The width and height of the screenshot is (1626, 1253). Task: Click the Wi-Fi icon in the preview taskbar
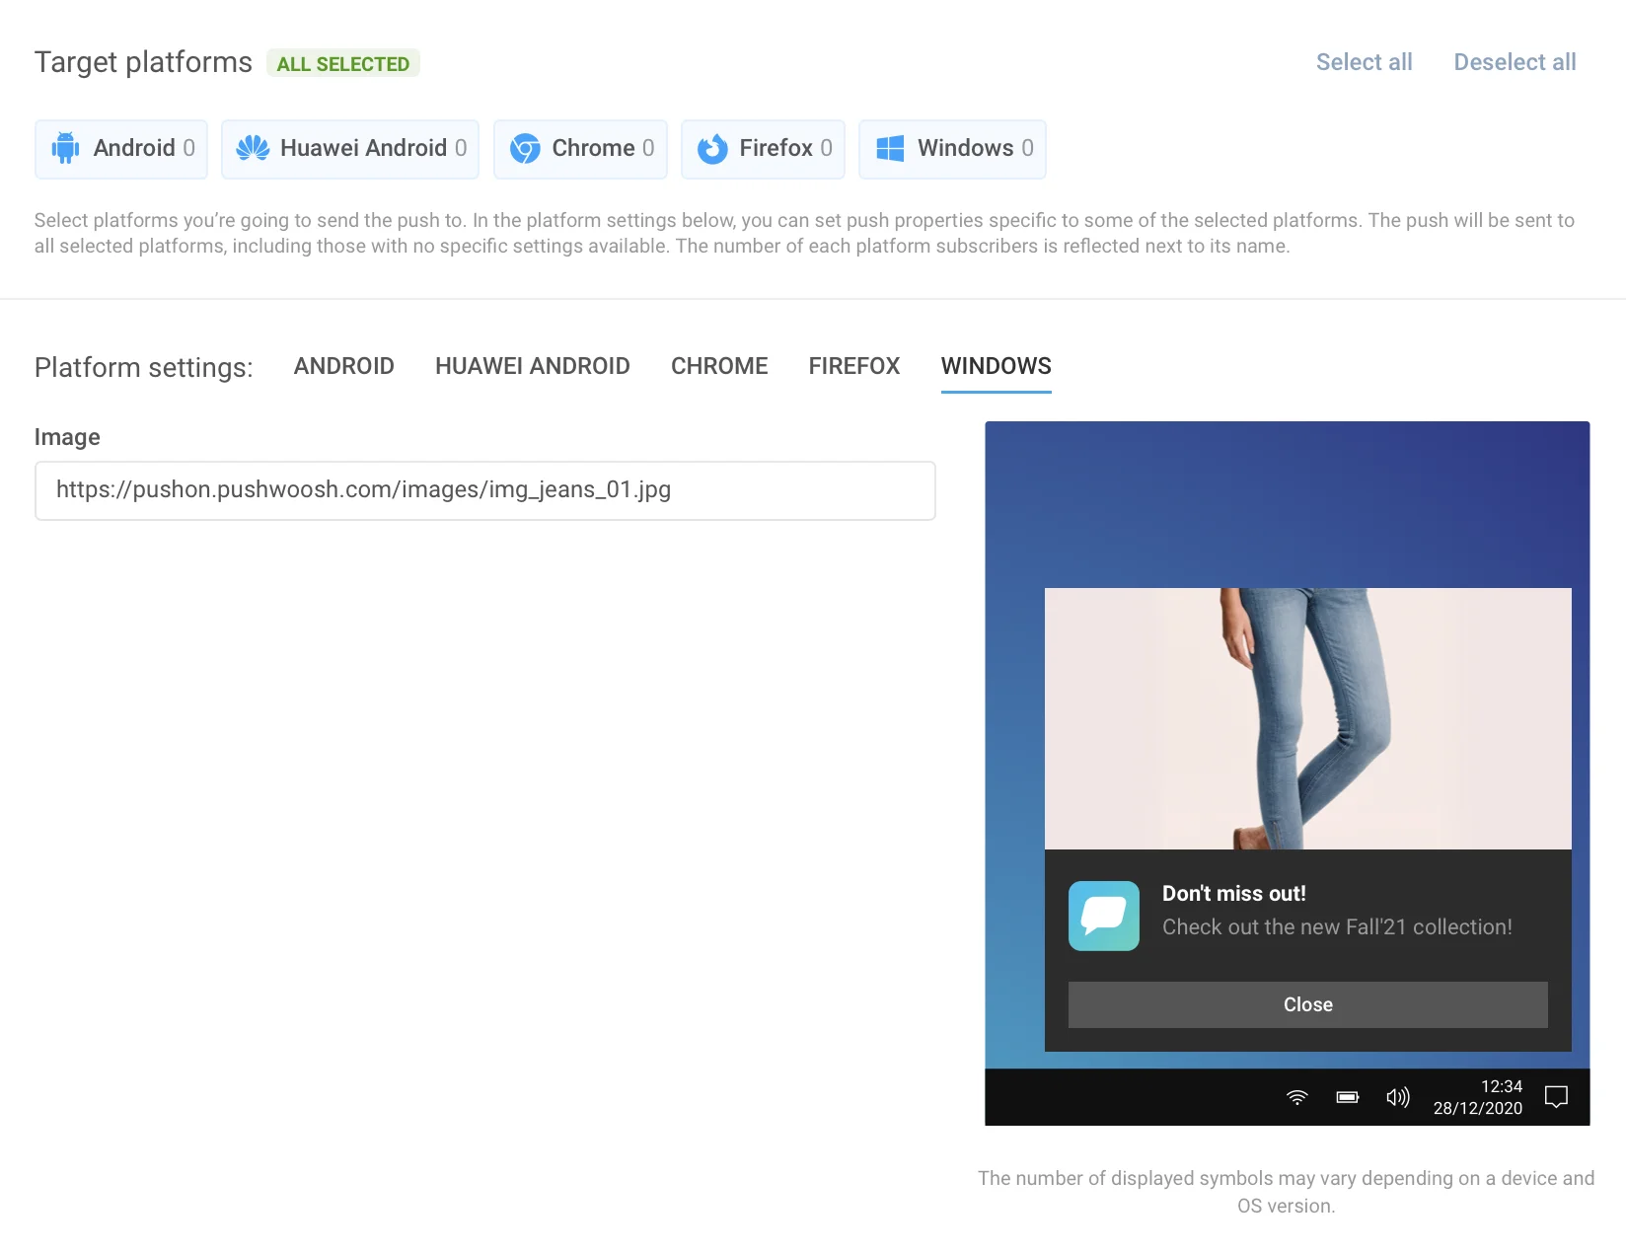pyautogui.click(x=1296, y=1096)
